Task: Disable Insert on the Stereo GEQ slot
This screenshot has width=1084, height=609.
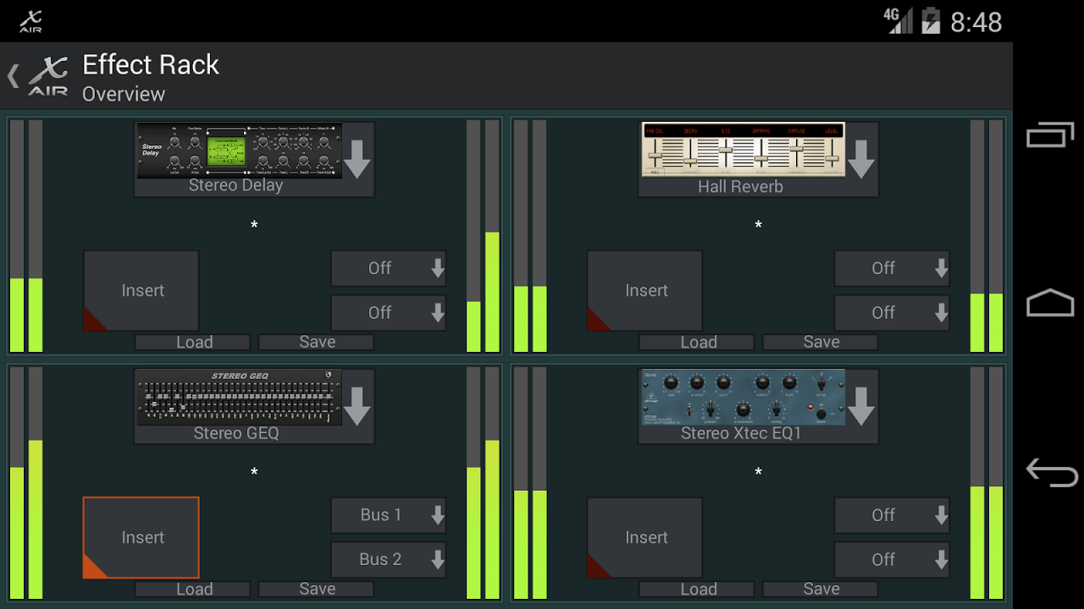Action: tap(141, 537)
